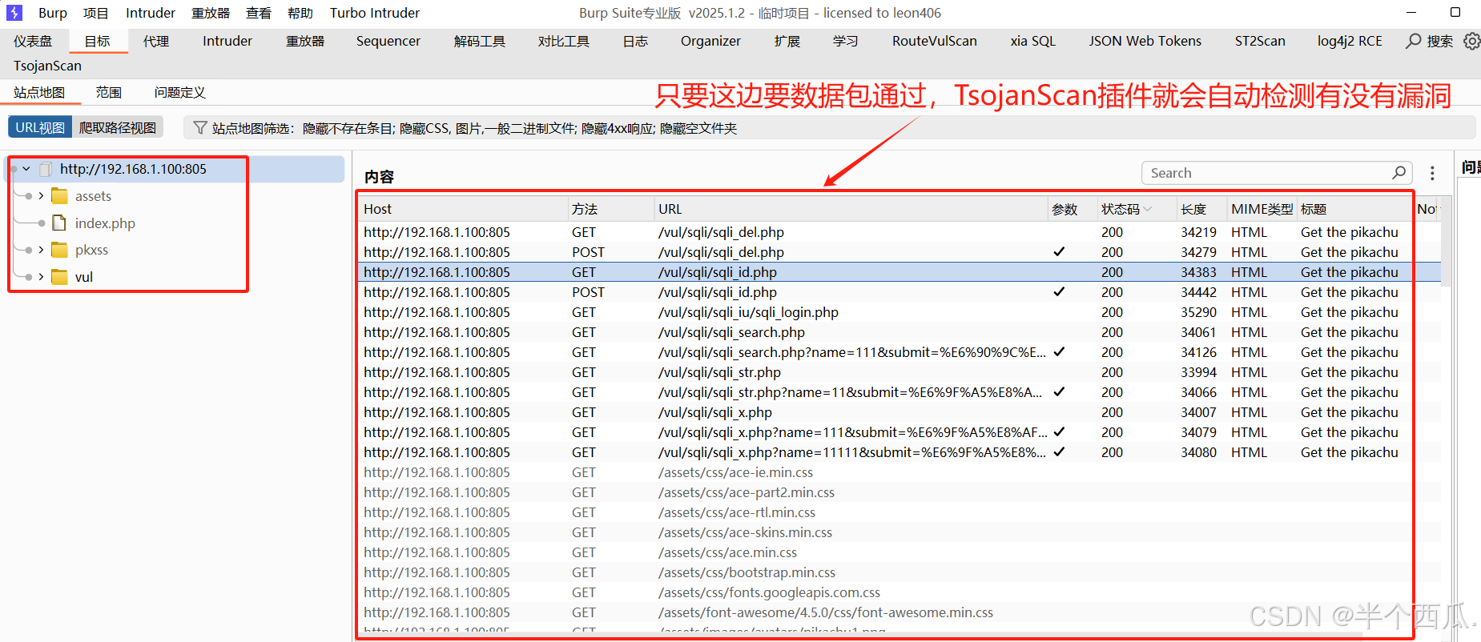This screenshot has width=1481, height=642.
Task: Click the Burp Suite lightning logo icon
Action: coord(14,13)
